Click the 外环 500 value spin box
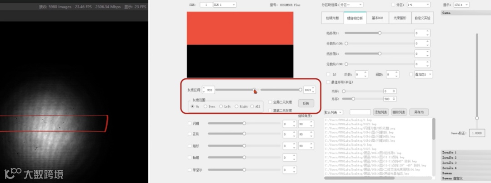Viewport: 491px width, 183px height. click(x=390, y=99)
